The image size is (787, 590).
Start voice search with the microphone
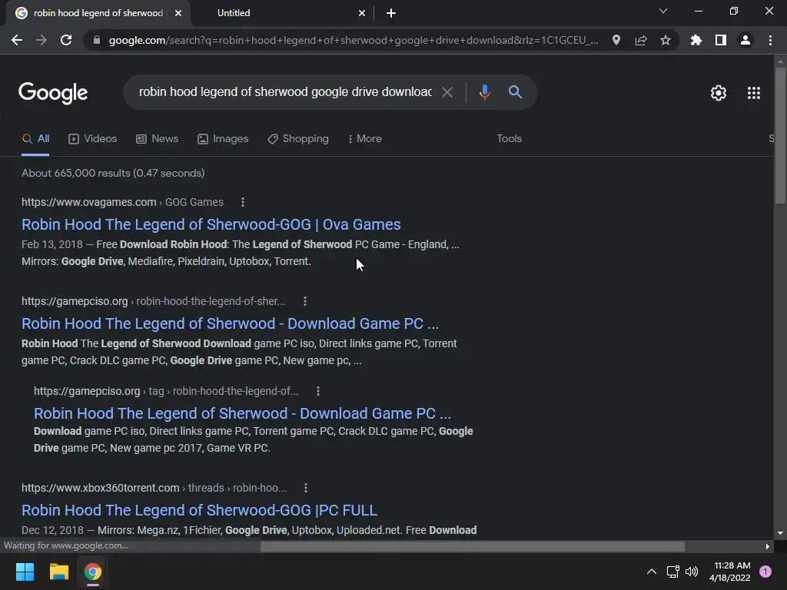click(484, 92)
